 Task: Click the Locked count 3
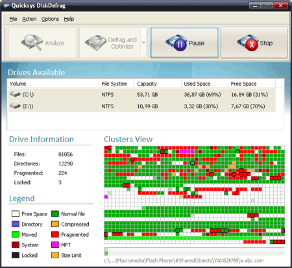tap(60, 182)
